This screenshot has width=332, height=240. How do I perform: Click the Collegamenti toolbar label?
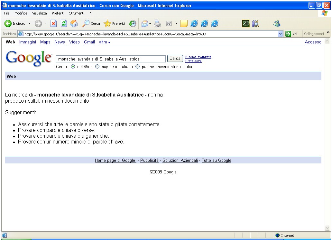point(314,34)
